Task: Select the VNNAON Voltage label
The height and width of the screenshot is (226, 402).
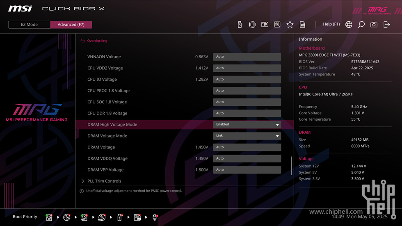Action: click(x=104, y=57)
